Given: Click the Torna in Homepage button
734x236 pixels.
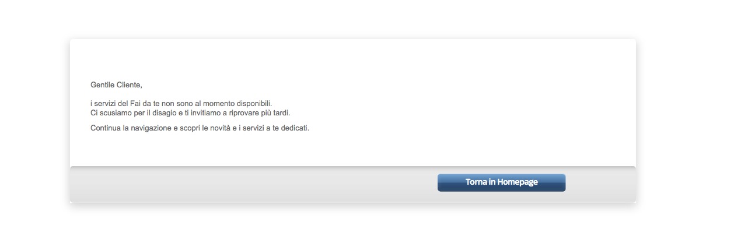Looking at the screenshot, I should click(x=501, y=182).
